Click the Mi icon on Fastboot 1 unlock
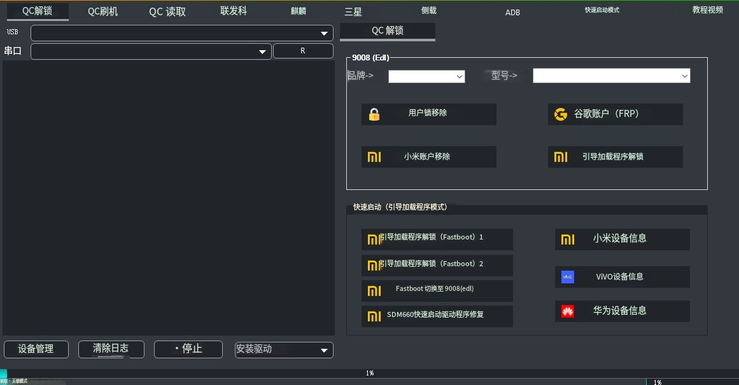The image size is (739, 385). pyautogui.click(x=373, y=240)
